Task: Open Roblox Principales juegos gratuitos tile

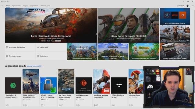Action: coord(82,52)
